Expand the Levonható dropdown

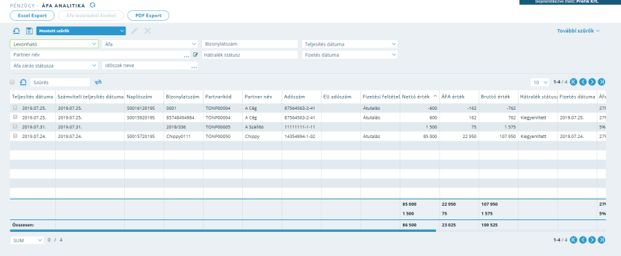click(x=54, y=44)
